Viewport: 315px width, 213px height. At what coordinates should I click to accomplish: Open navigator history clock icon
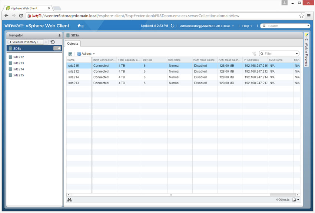53,42
